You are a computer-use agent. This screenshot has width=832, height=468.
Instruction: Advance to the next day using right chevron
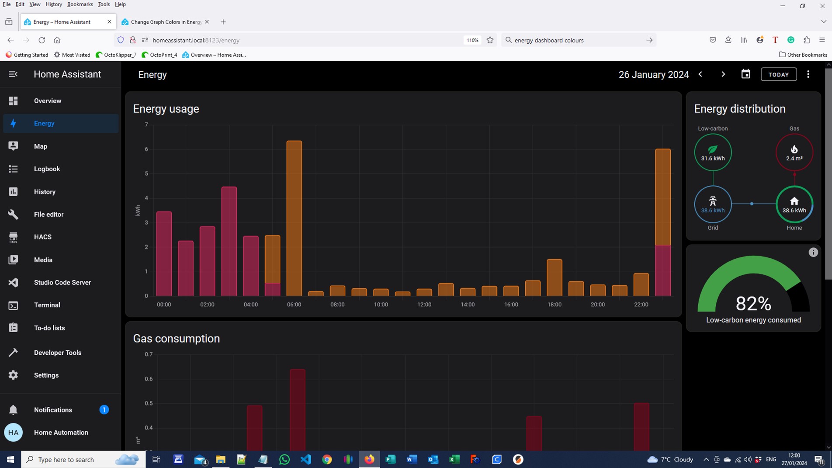pos(723,74)
